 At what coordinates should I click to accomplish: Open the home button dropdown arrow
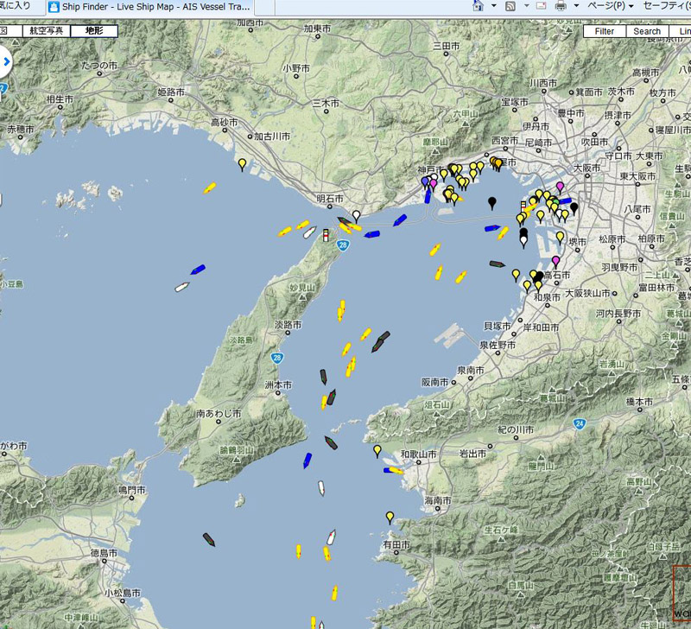click(x=493, y=6)
